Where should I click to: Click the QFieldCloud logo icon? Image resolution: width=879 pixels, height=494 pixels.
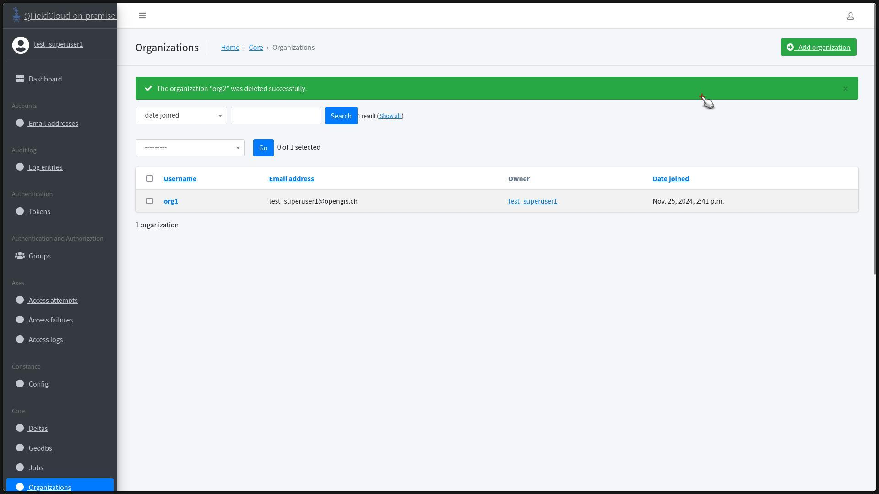[16, 15]
